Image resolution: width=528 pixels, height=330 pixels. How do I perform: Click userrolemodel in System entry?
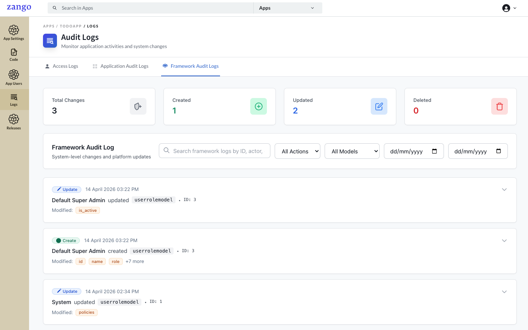[119, 302]
